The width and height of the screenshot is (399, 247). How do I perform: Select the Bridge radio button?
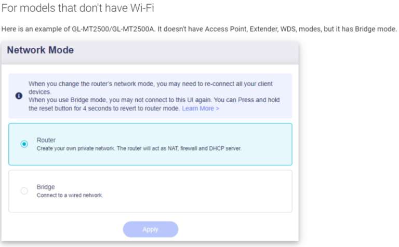click(x=24, y=191)
